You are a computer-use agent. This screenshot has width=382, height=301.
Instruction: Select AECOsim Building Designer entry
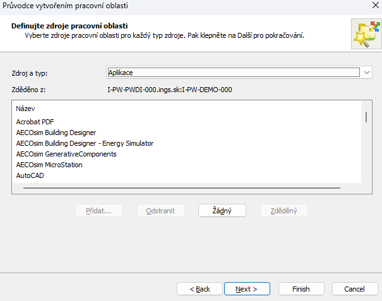[x=56, y=133]
